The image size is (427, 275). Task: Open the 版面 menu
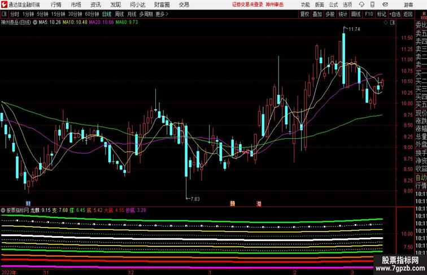click(x=320, y=5)
